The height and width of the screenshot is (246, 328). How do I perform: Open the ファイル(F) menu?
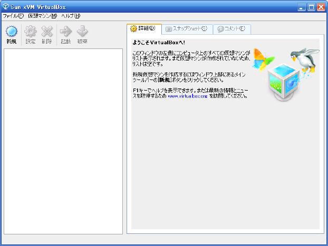(13, 16)
